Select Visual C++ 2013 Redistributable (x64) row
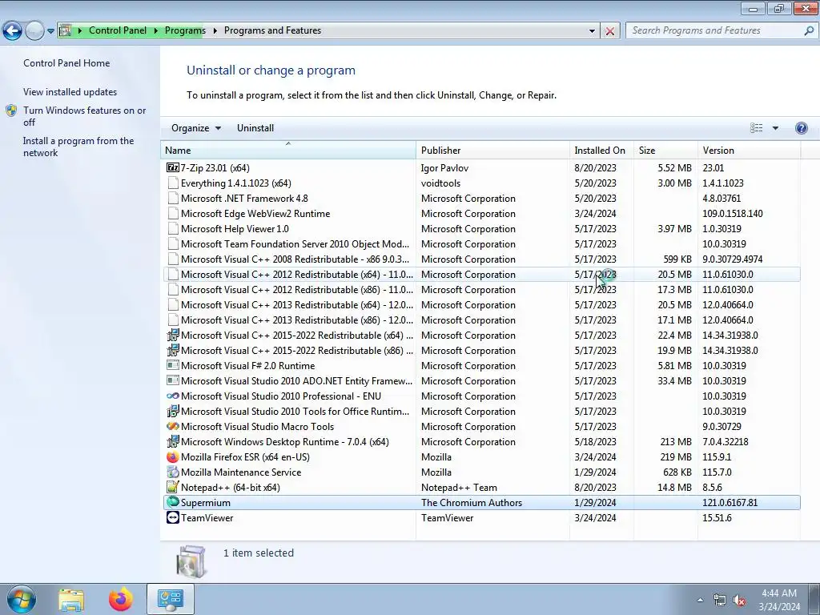The height and width of the screenshot is (615, 820). point(481,304)
